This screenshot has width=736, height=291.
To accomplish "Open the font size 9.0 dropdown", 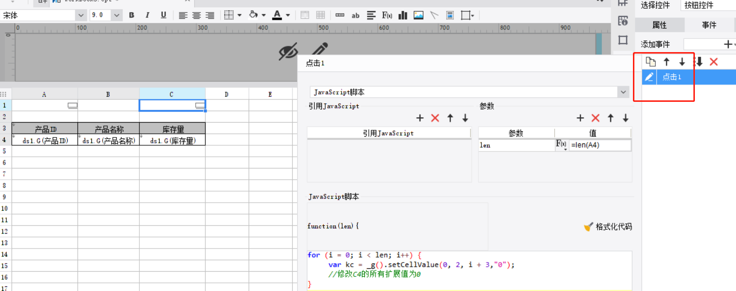I will [x=117, y=15].
